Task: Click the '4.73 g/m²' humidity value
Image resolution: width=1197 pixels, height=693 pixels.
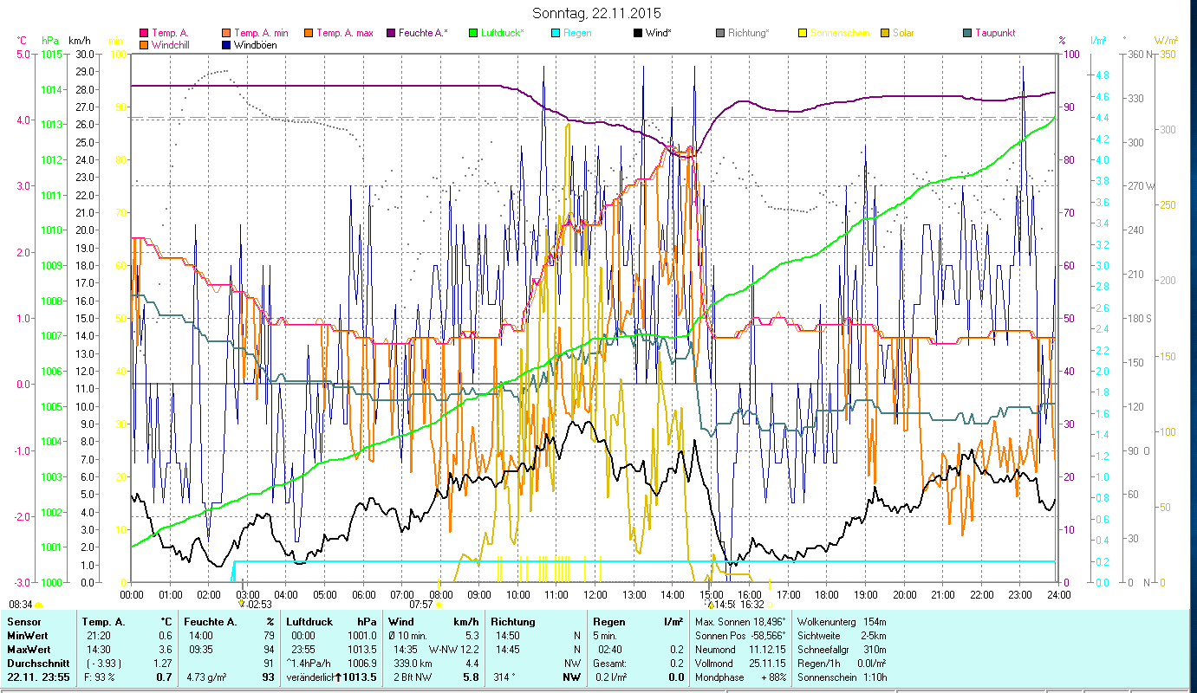Action: [x=206, y=677]
